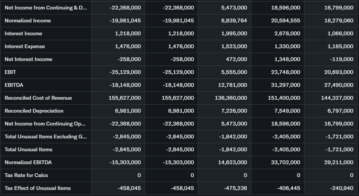
Task: Click the Total Unusual Items row label
Action: pyautogui.click(x=28, y=149)
